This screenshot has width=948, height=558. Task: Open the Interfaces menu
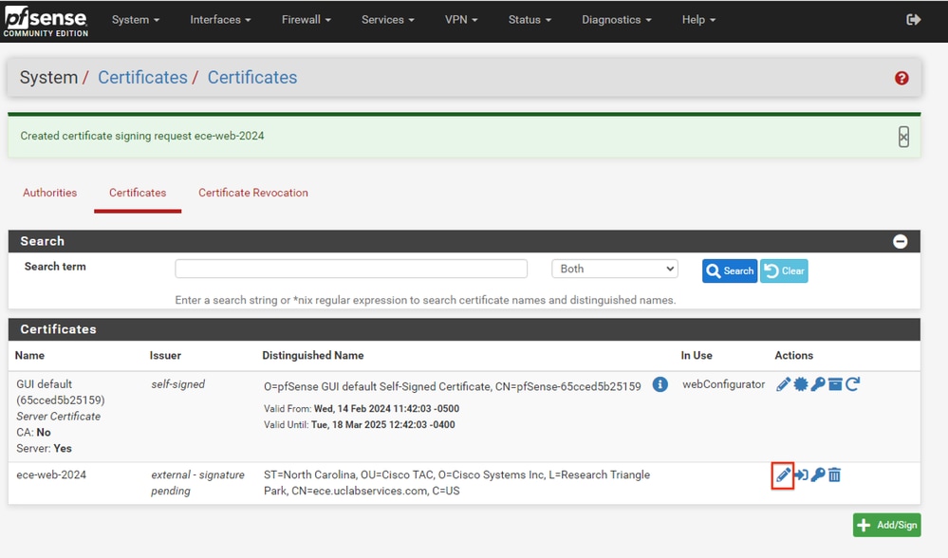(x=220, y=20)
